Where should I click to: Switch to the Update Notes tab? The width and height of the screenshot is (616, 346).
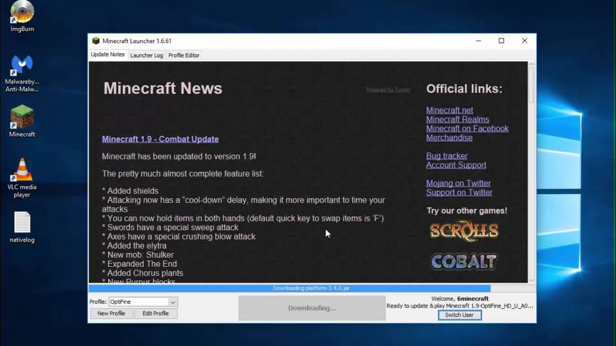click(x=108, y=55)
